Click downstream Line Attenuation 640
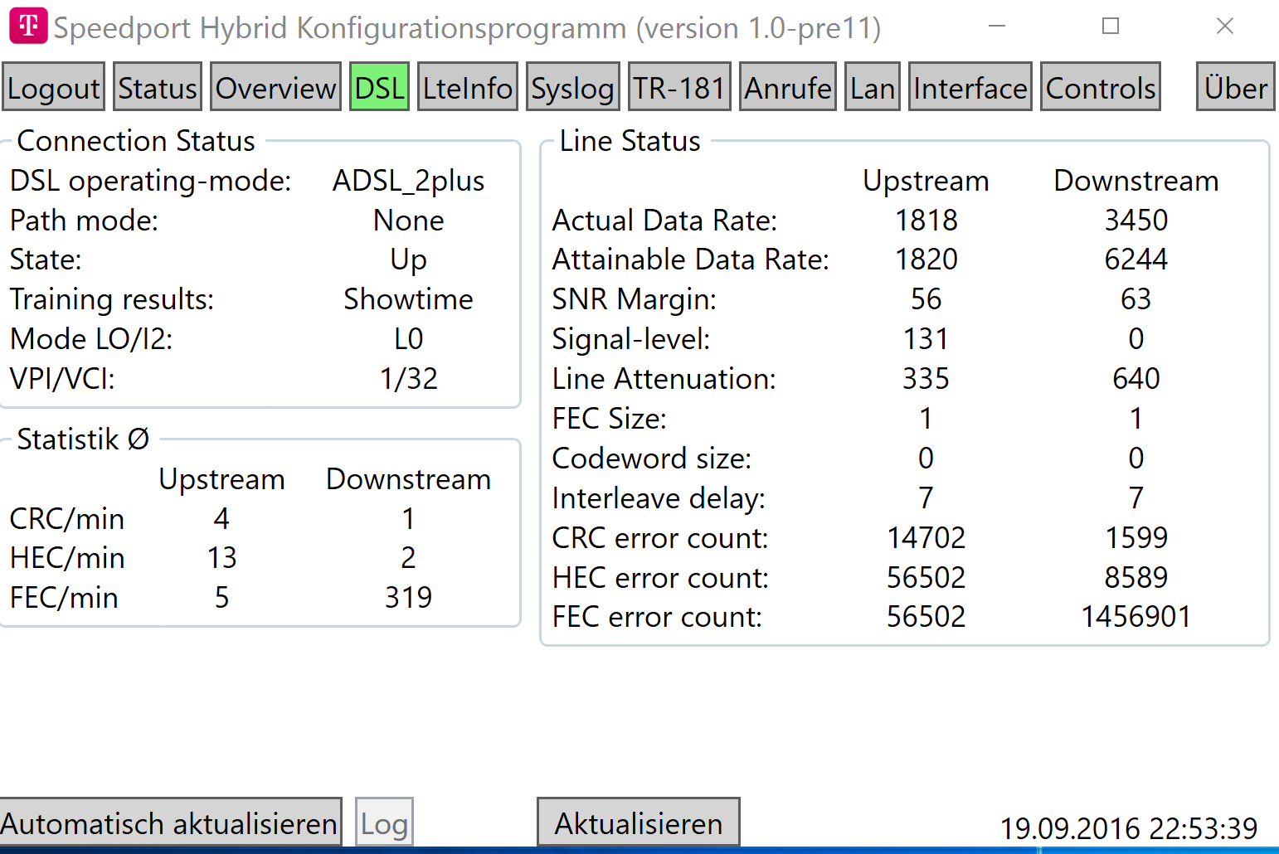 [x=1136, y=379]
